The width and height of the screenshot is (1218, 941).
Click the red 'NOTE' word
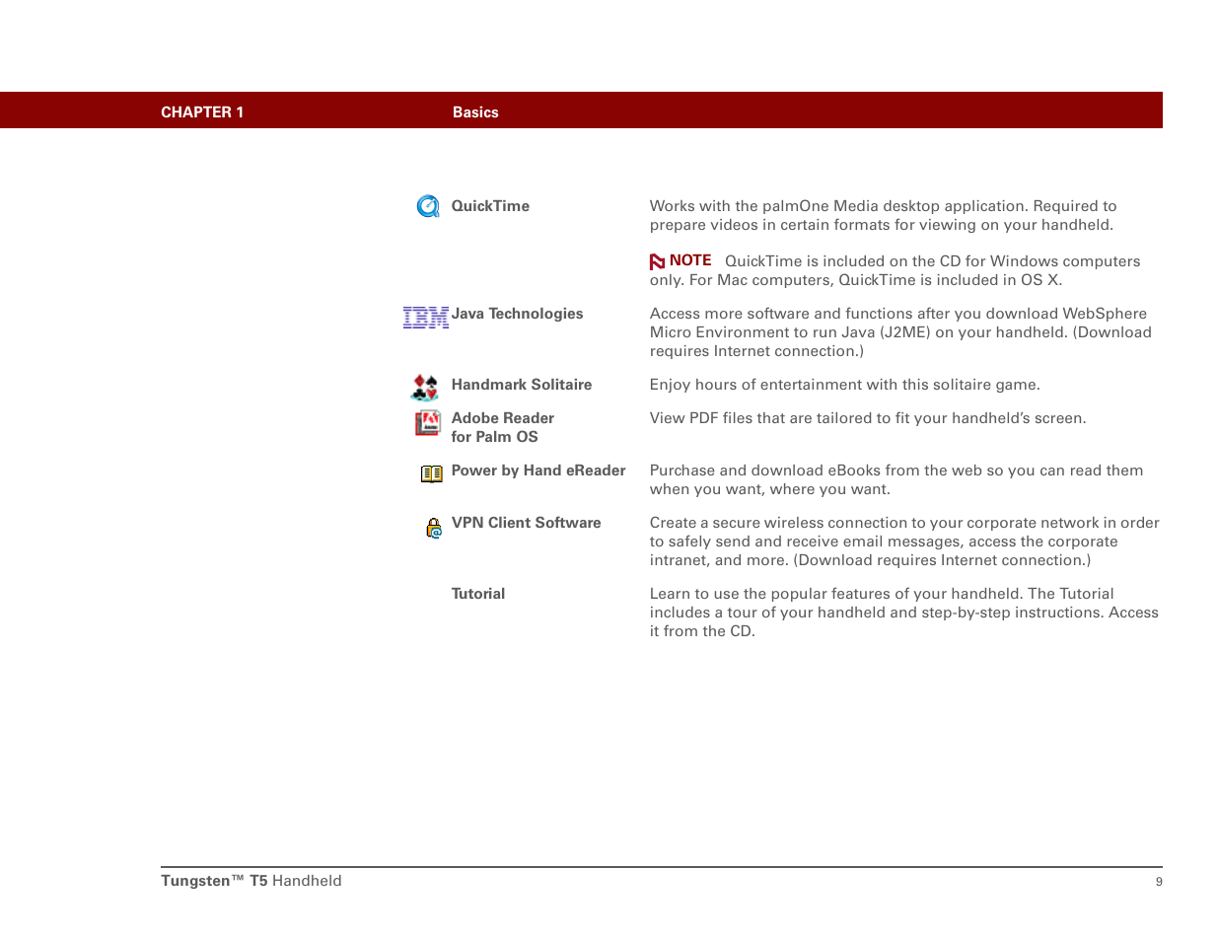[690, 260]
